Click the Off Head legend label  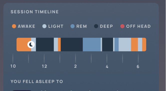138,26
